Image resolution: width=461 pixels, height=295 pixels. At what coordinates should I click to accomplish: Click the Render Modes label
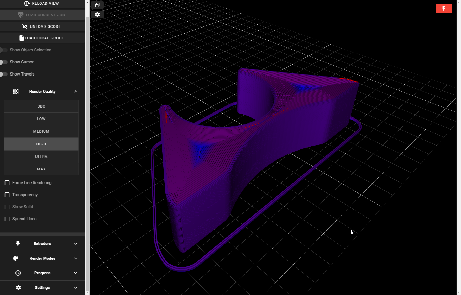[42, 258]
